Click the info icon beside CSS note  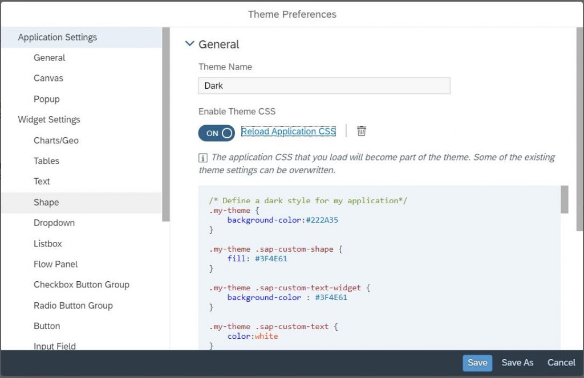coord(202,158)
